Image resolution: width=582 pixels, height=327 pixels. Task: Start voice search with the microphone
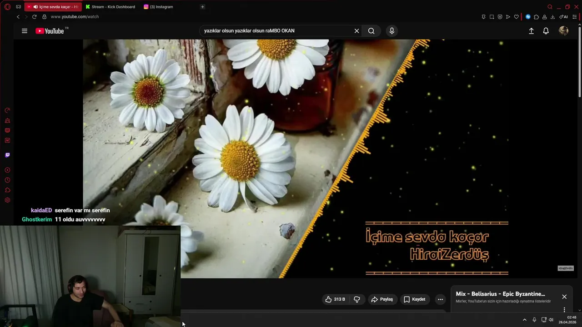coord(392,31)
